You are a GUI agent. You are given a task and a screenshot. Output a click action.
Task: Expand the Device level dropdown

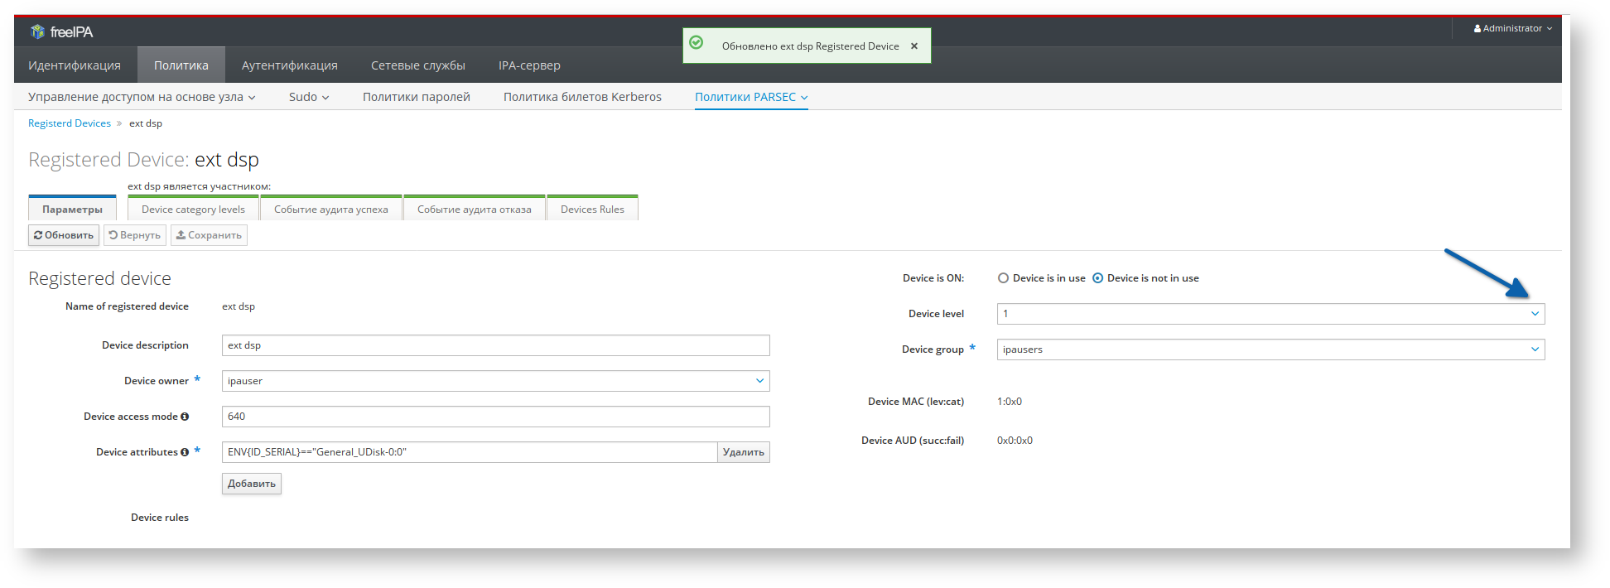click(x=1534, y=314)
